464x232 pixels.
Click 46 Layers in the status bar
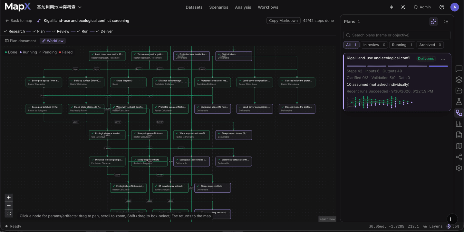click(432, 226)
